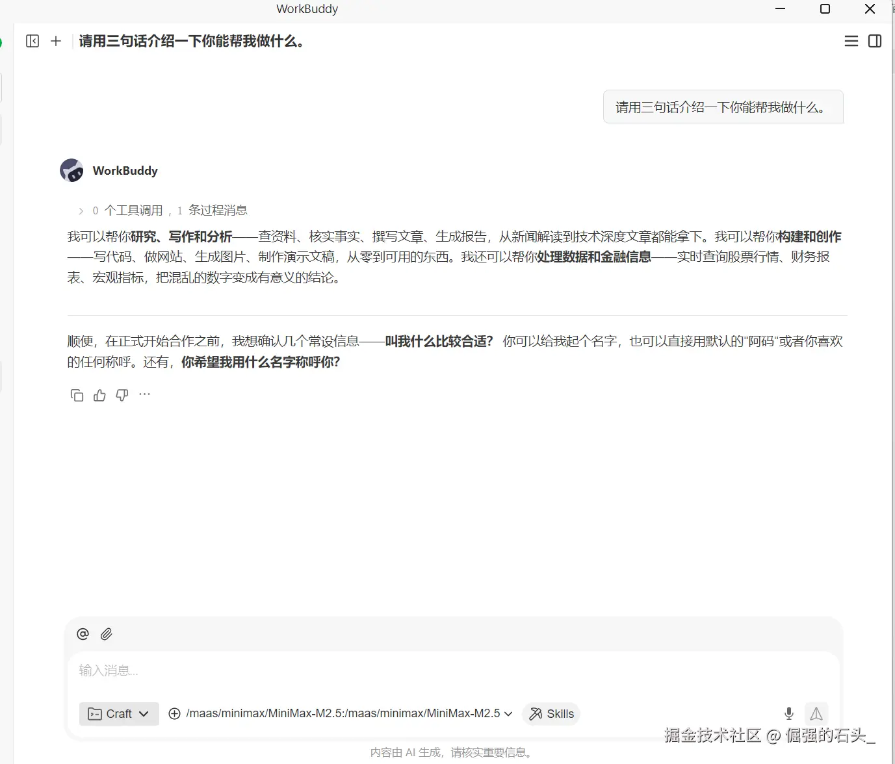The height and width of the screenshot is (764, 895).
Task: Click the user message bubble
Action: click(x=723, y=107)
